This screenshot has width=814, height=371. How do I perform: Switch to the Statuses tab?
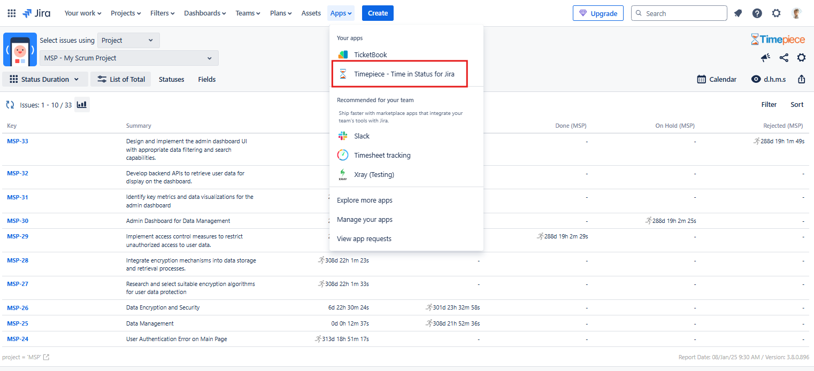(171, 79)
